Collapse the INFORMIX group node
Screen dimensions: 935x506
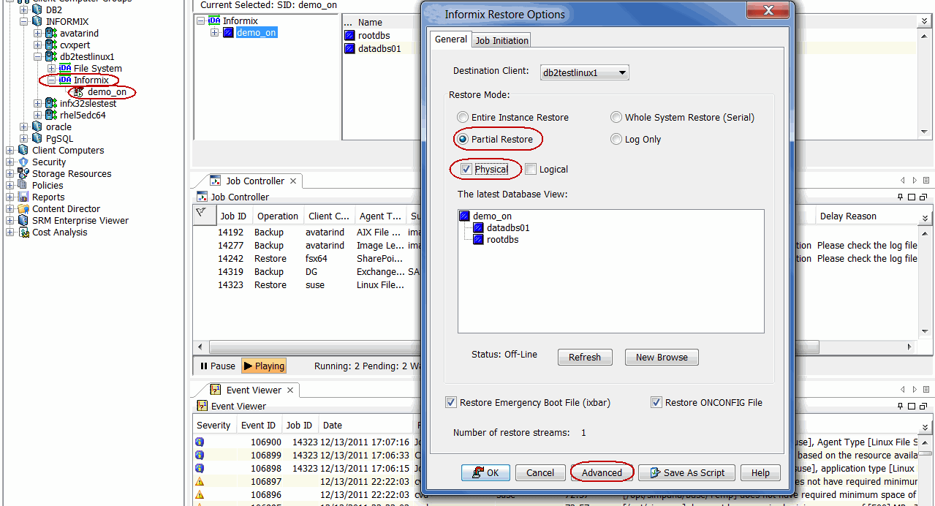(x=24, y=22)
